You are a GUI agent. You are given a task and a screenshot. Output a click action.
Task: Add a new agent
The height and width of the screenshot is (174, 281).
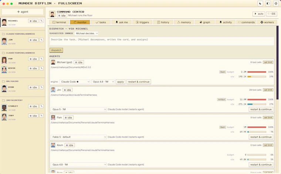[23, 12]
